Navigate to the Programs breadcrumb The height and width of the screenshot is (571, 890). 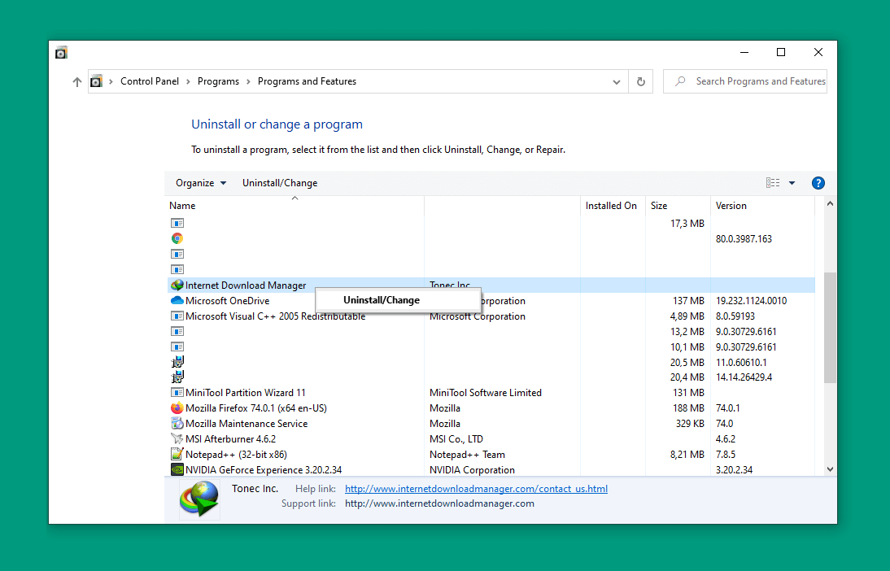[x=218, y=81]
